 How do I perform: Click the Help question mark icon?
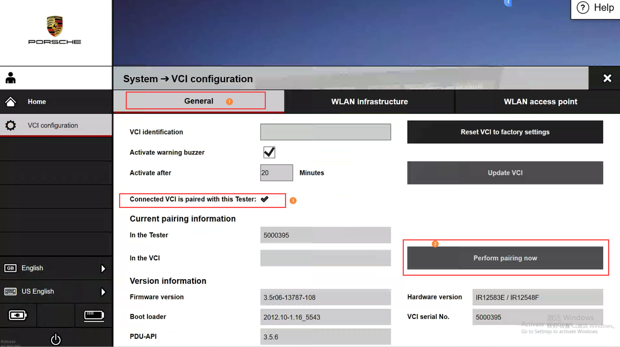(583, 8)
